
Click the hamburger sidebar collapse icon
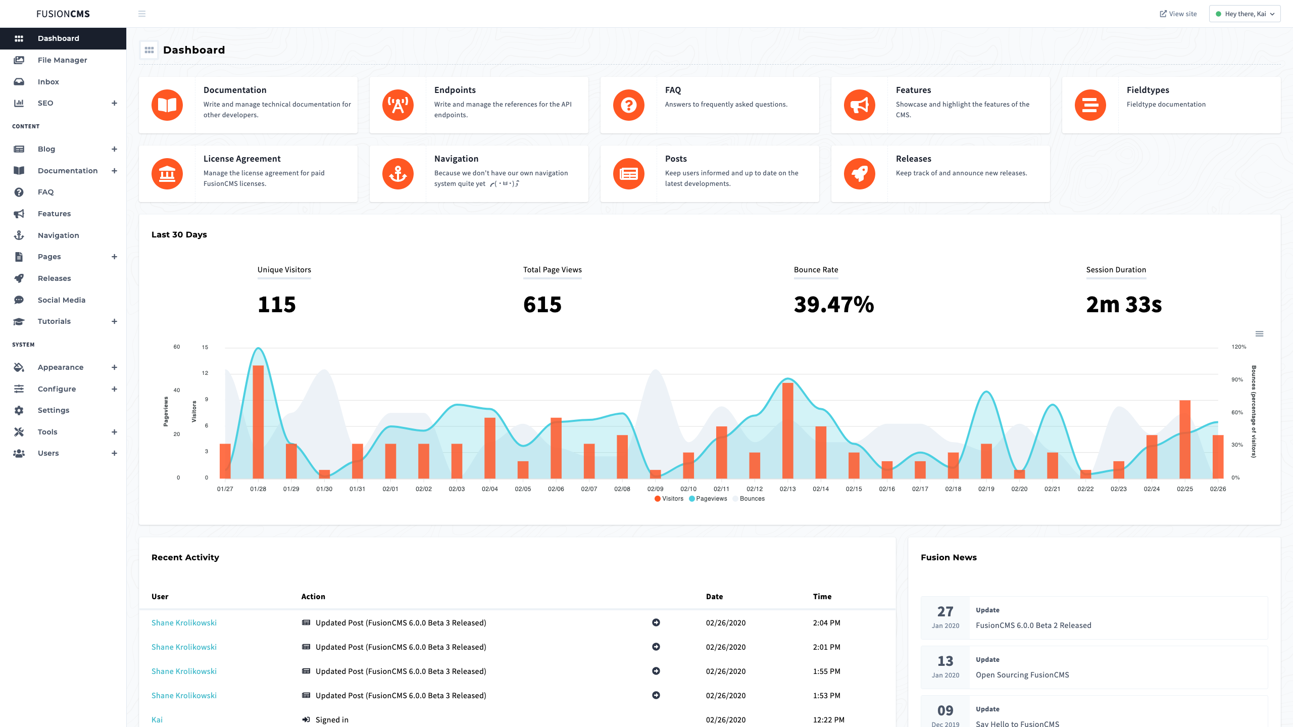coord(142,14)
